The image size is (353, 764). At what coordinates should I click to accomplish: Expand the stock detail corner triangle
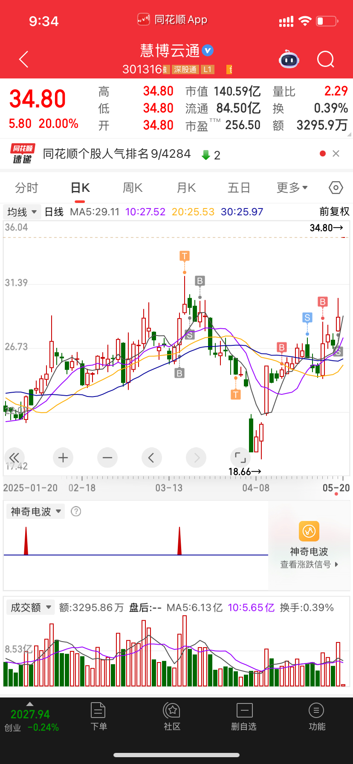350,134
